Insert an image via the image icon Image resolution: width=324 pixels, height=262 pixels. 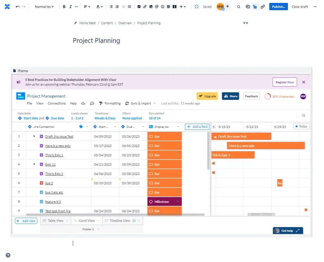pos(151,6)
